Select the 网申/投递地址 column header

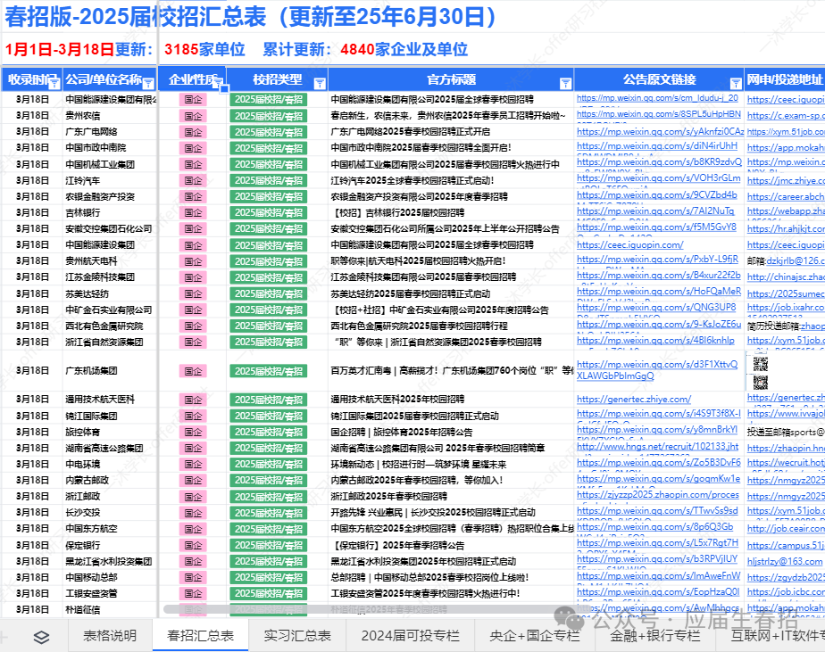pyautogui.click(x=785, y=79)
